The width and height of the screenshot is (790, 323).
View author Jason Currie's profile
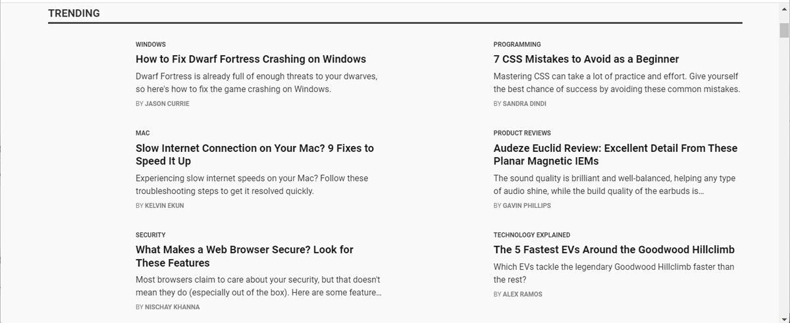coord(167,104)
